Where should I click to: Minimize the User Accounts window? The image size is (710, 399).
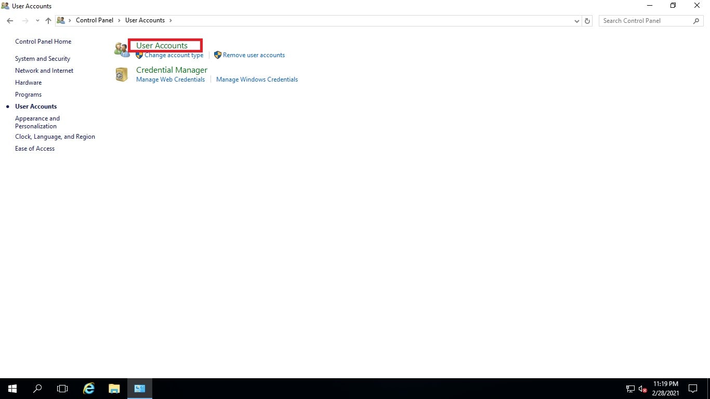point(650,6)
